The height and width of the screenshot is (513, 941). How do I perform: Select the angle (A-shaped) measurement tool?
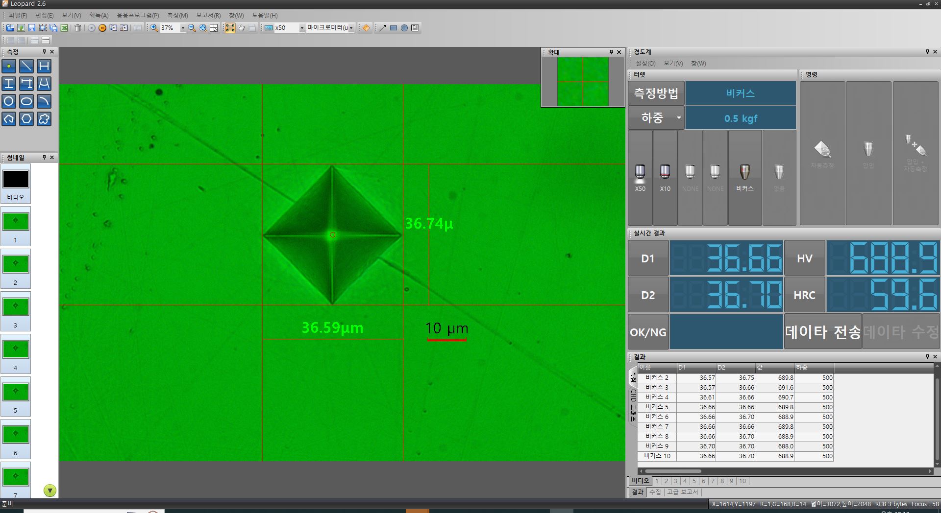click(x=44, y=84)
